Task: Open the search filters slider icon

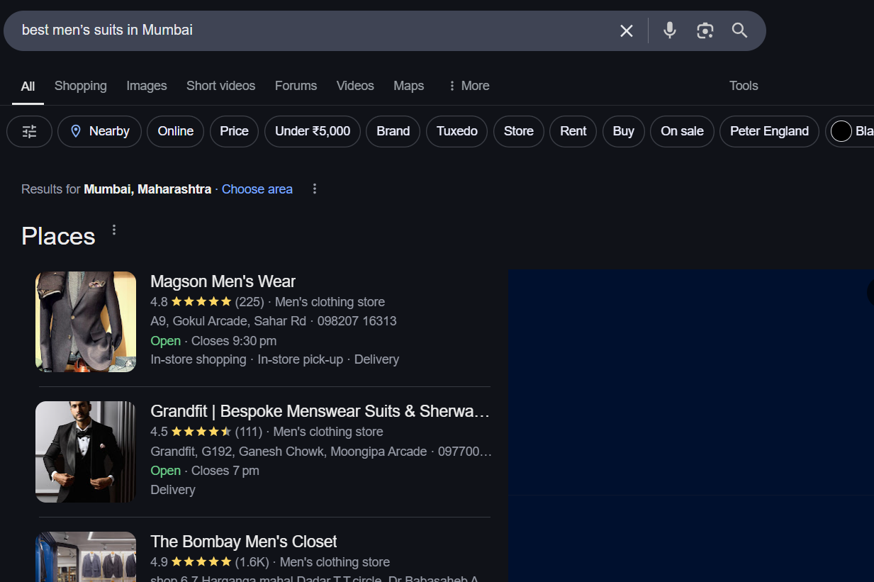Action: coord(29,131)
